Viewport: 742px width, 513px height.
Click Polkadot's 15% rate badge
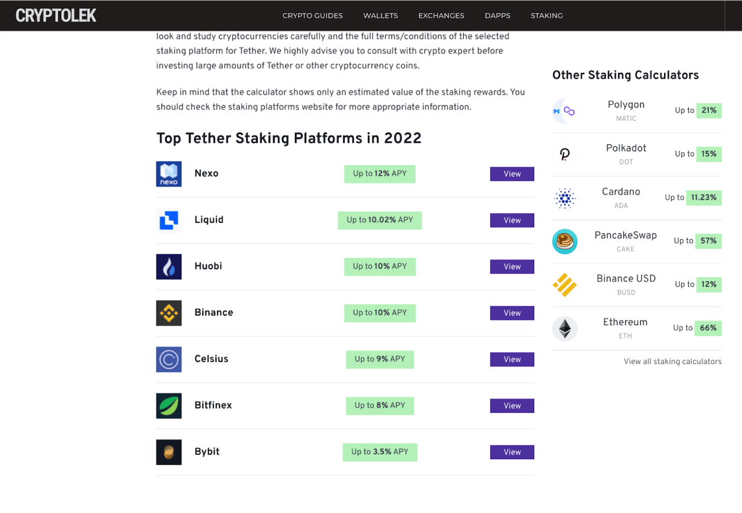coord(709,154)
